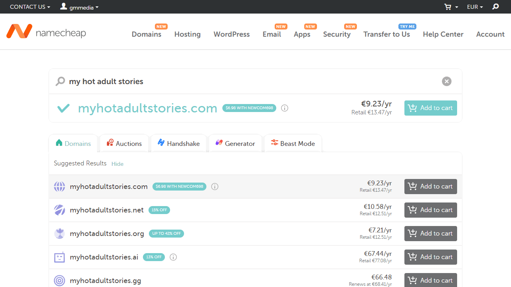Click the globe icon for the suggested .com domain
The width and height of the screenshot is (511, 287).
(x=59, y=187)
